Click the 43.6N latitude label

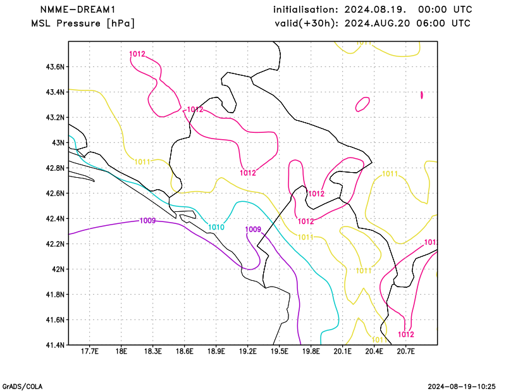click(55, 67)
